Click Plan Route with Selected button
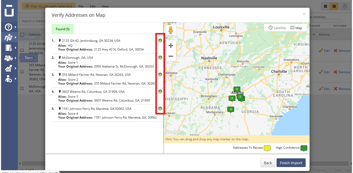This screenshot has width=353, height=173. (49, 6)
